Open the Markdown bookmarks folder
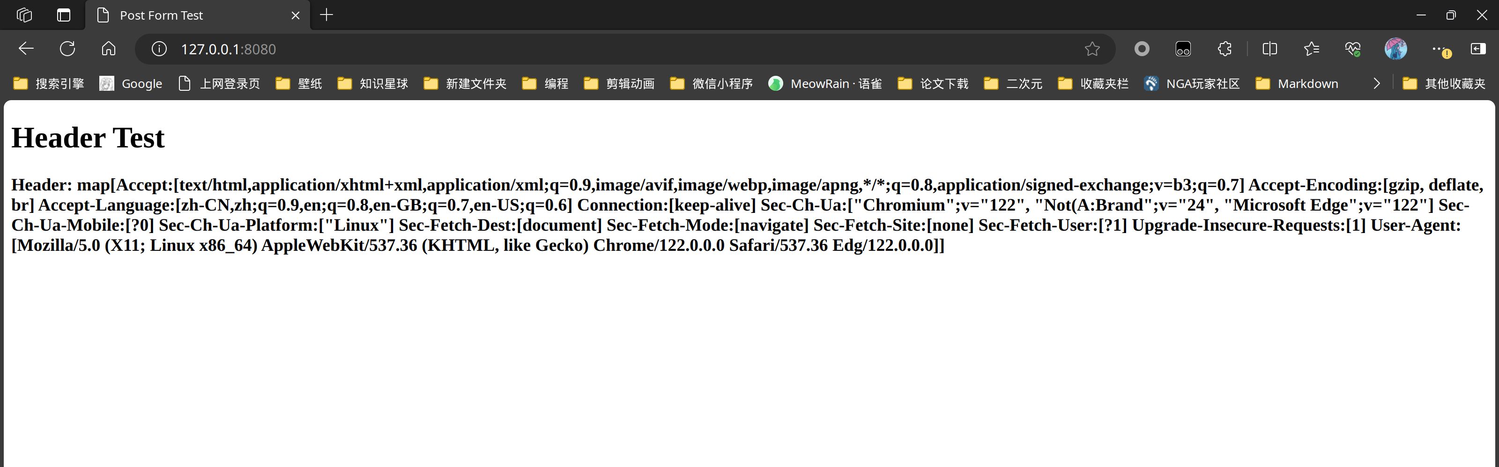Image resolution: width=1499 pixels, height=467 pixels. [x=1297, y=84]
